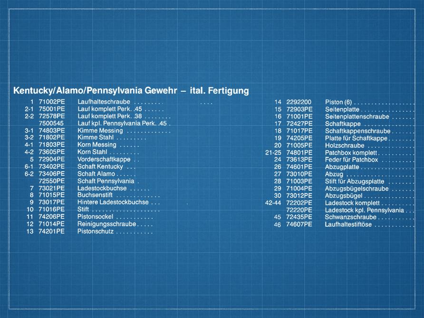Click the Pistonschutz entry
Image resolution: width=424 pixels, height=318 pixels.
click(96, 231)
